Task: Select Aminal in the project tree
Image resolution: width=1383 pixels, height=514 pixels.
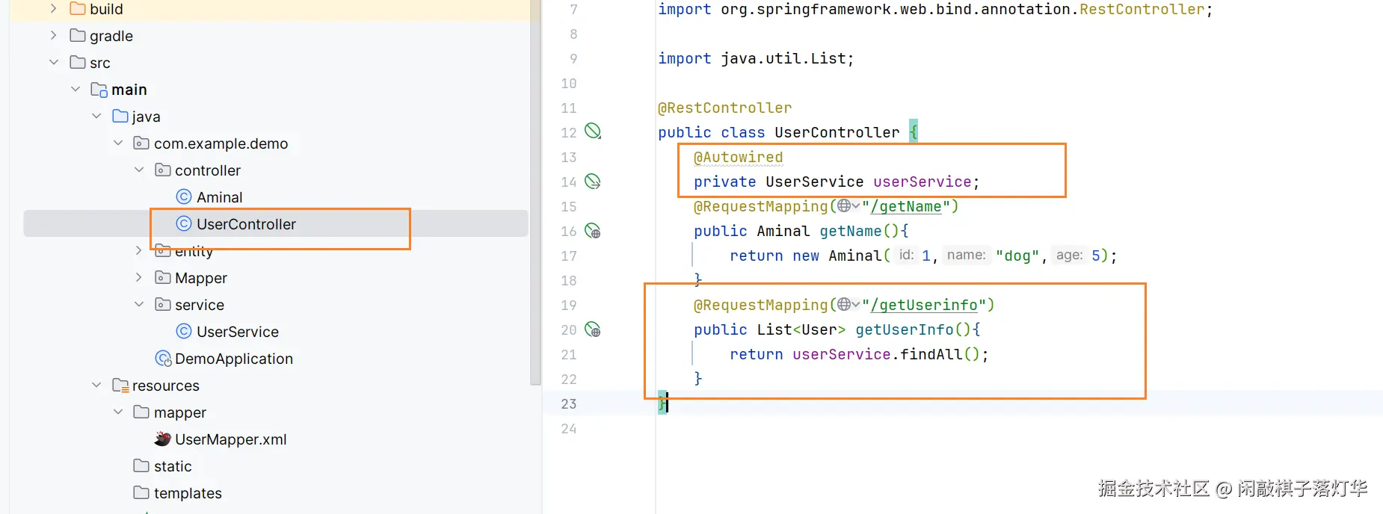Action: [219, 197]
